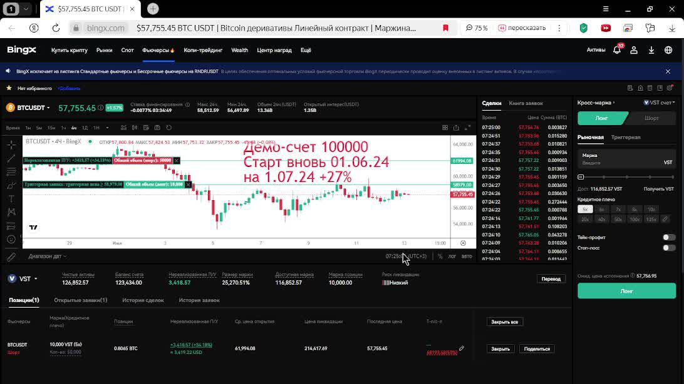
Task: Expand chart to fullscreen icon
Action: (x=467, y=128)
